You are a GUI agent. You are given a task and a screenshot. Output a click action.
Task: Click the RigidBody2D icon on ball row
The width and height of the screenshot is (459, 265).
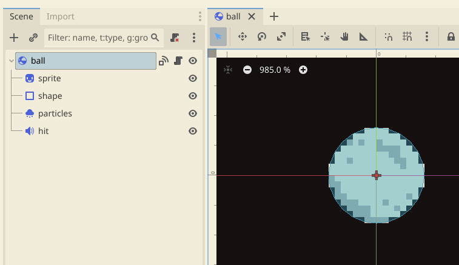(22, 61)
